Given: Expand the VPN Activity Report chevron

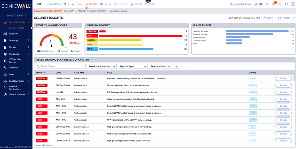Looking at the screenshot, I should pos(29,61).
